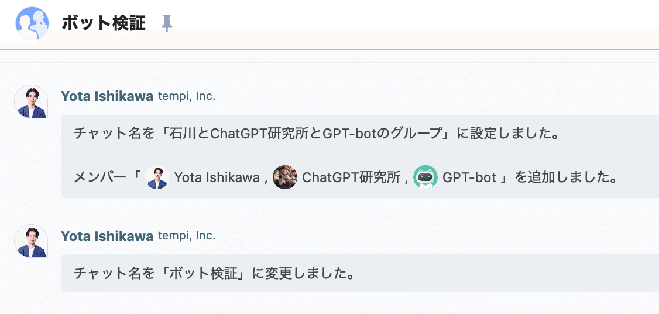The image size is (659, 314).
Task: Click the ボット検証 chat title in header
Action: pyautogui.click(x=104, y=23)
